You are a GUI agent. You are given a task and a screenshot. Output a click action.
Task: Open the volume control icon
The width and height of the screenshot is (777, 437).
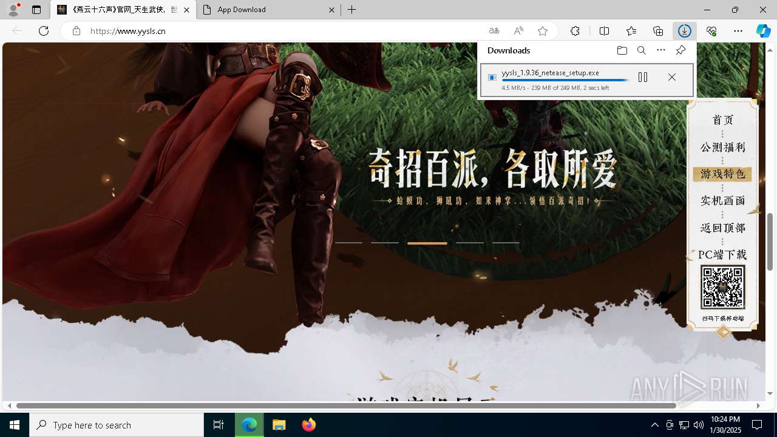(x=699, y=425)
